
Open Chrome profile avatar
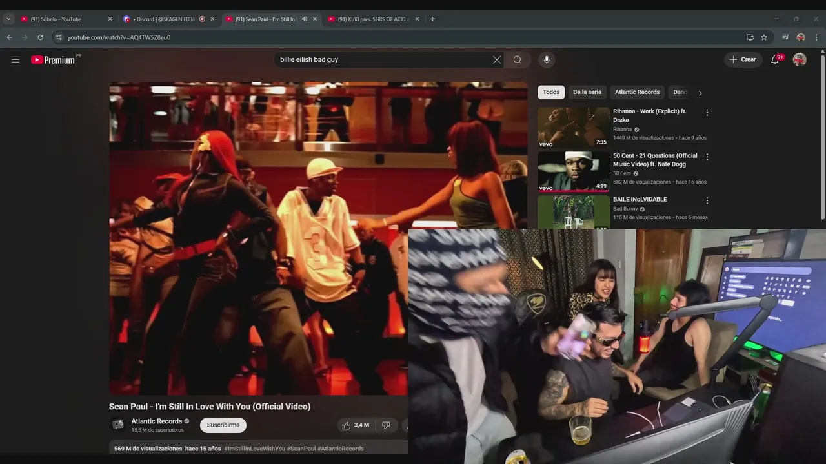801,37
